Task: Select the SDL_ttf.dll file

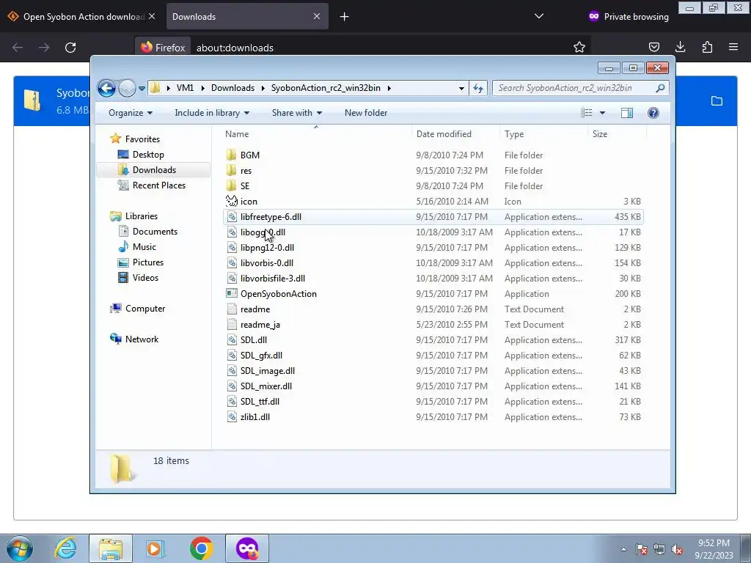Action: [260, 401]
